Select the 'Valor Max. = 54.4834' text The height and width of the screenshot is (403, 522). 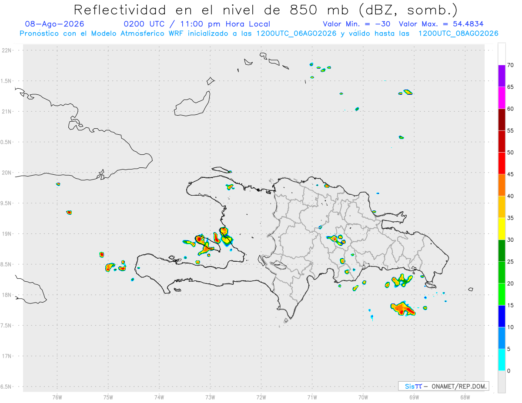[x=441, y=24]
